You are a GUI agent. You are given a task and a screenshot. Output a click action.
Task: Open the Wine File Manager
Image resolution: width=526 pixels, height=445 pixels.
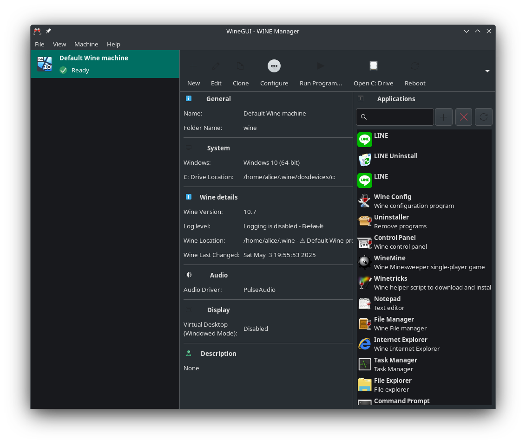click(394, 323)
